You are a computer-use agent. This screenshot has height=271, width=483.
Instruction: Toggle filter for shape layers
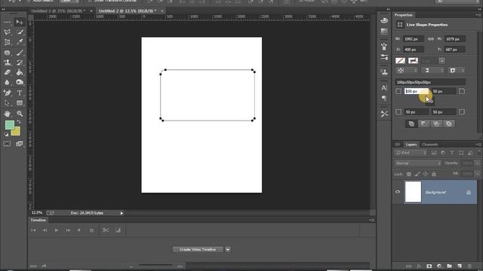point(461,153)
